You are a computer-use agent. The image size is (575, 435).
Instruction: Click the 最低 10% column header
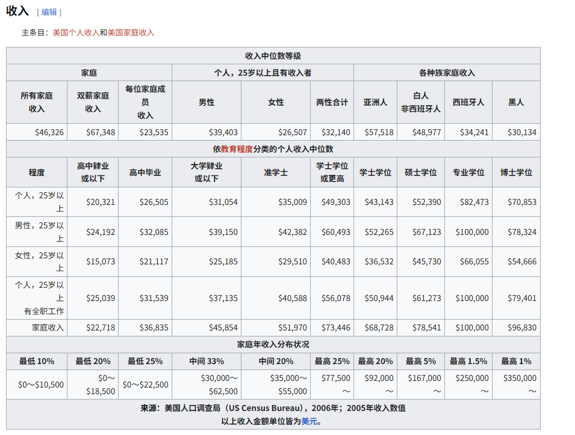click(x=37, y=361)
